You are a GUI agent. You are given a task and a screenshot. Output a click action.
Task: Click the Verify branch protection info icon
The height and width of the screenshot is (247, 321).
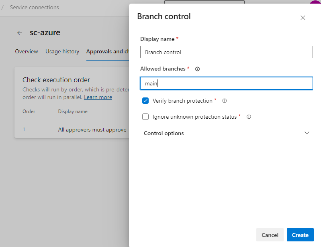tap(225, 101)
